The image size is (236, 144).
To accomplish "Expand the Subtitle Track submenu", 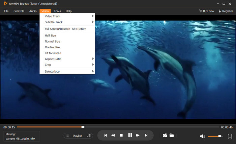I will (x=67, y=22).
